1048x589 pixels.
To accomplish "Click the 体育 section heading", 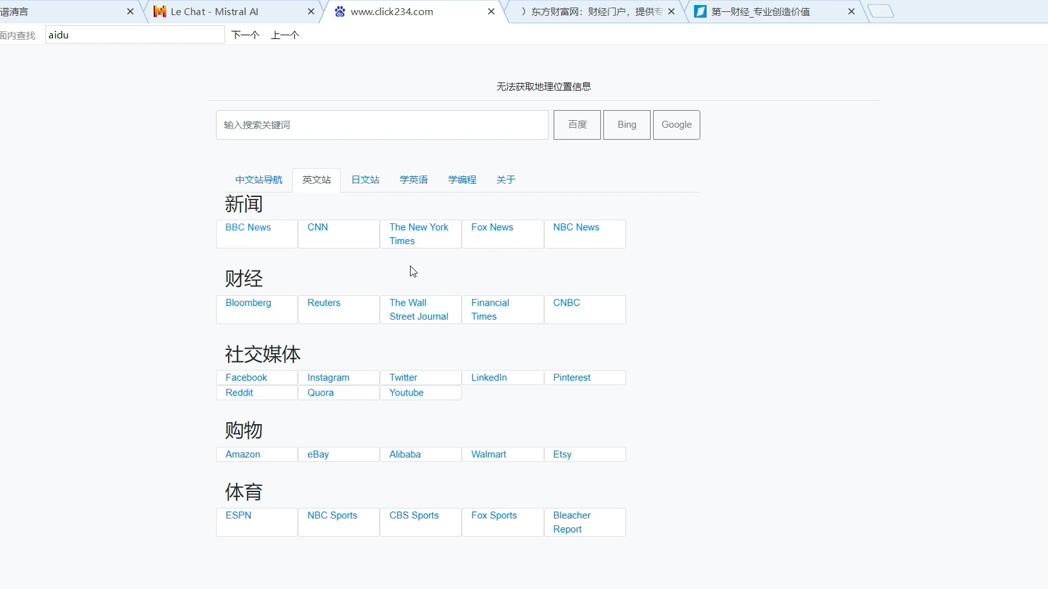I will click(244, 492).
